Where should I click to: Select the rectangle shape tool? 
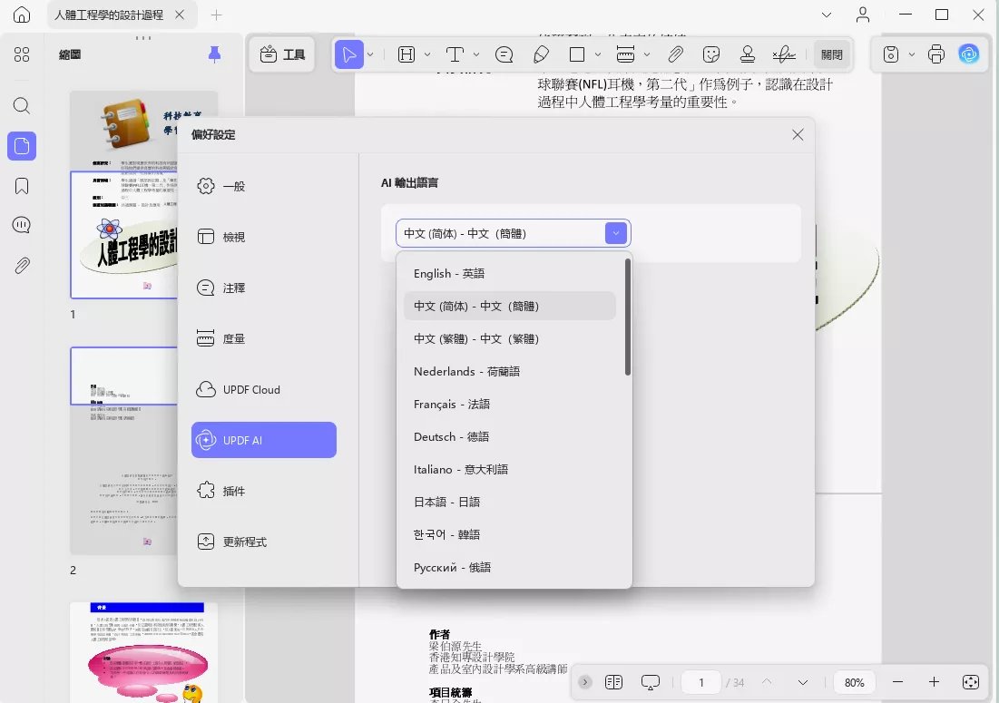coord(577,54)
